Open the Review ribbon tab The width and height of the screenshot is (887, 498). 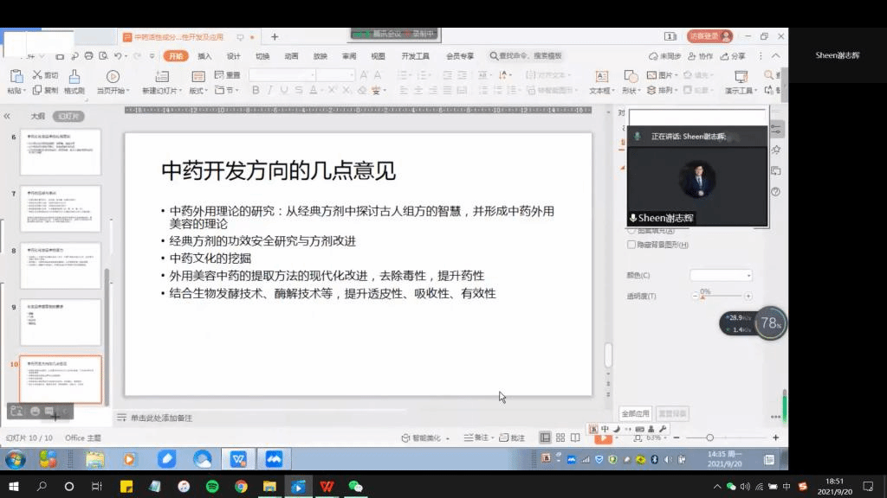[348, 56]
